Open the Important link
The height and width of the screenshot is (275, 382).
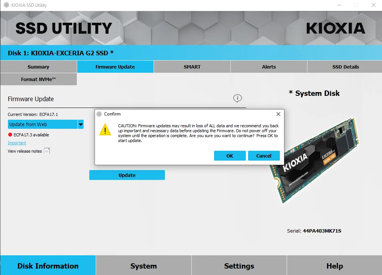17,143
